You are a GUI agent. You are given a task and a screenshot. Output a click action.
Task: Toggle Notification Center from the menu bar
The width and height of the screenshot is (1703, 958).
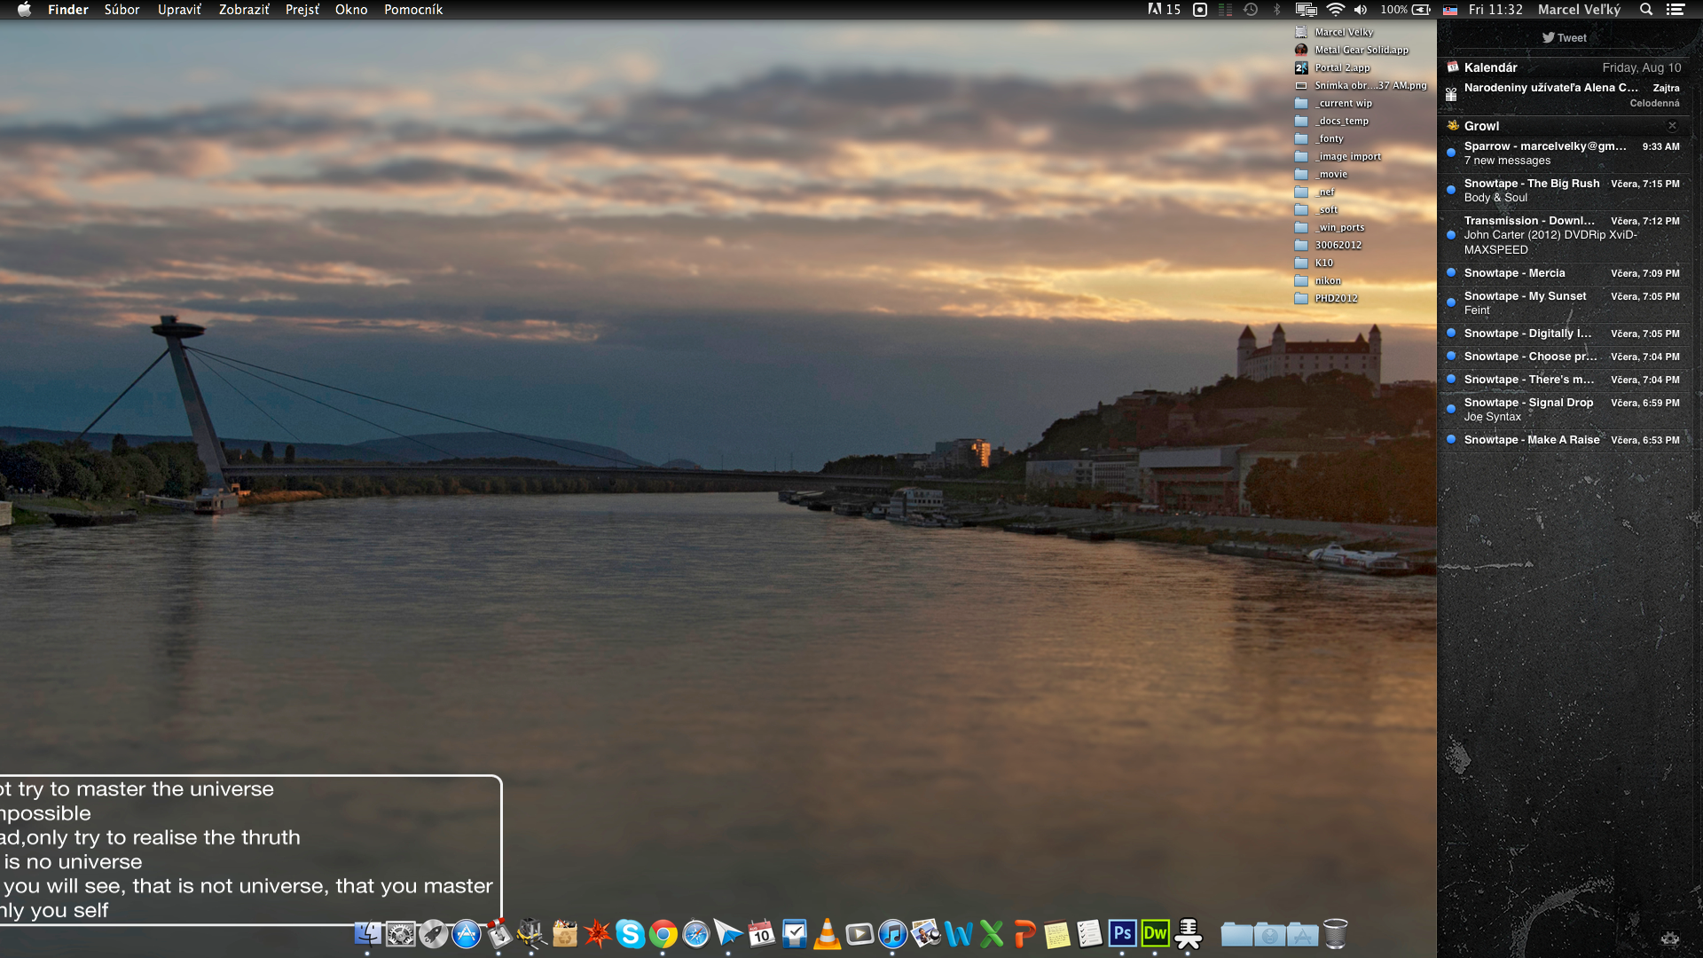(1676, 10)
